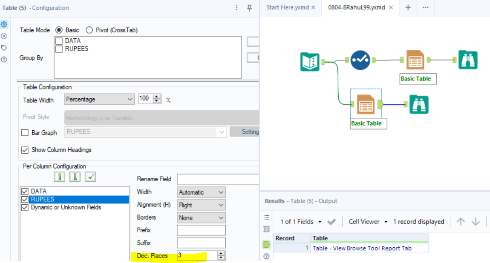Select the Input Data tool on canvas
The height and width of the screenshot is (263, 490).
click(309, 60)
